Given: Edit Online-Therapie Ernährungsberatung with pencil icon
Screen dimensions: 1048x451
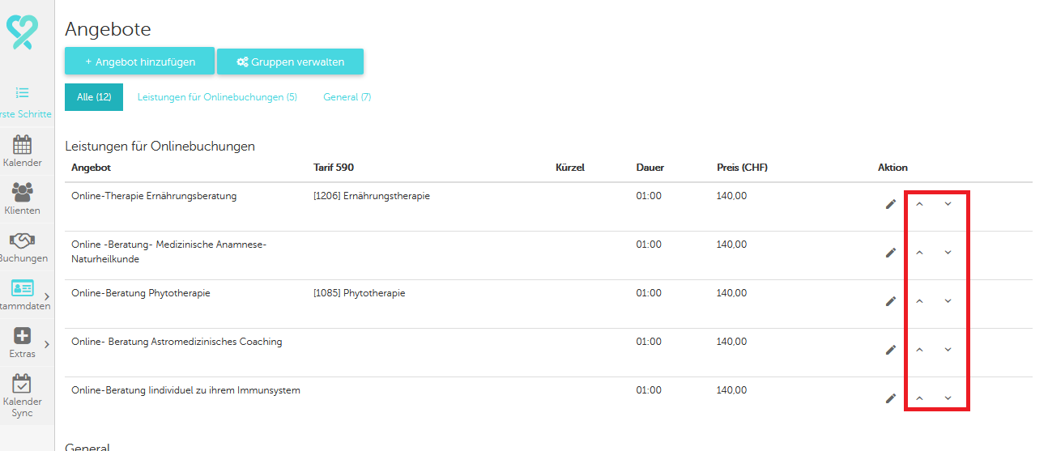Looking at the screenshot, I should pos(891,204).
